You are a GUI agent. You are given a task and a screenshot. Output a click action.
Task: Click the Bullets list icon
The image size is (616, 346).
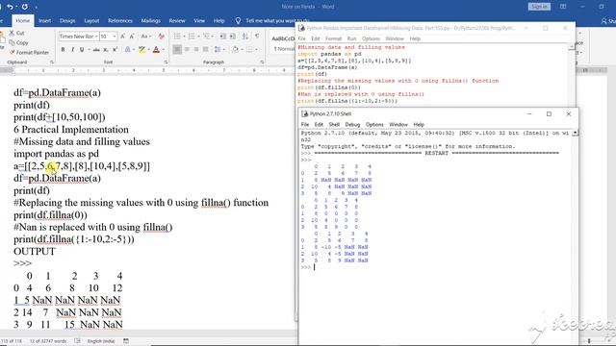tap(177, 37)
